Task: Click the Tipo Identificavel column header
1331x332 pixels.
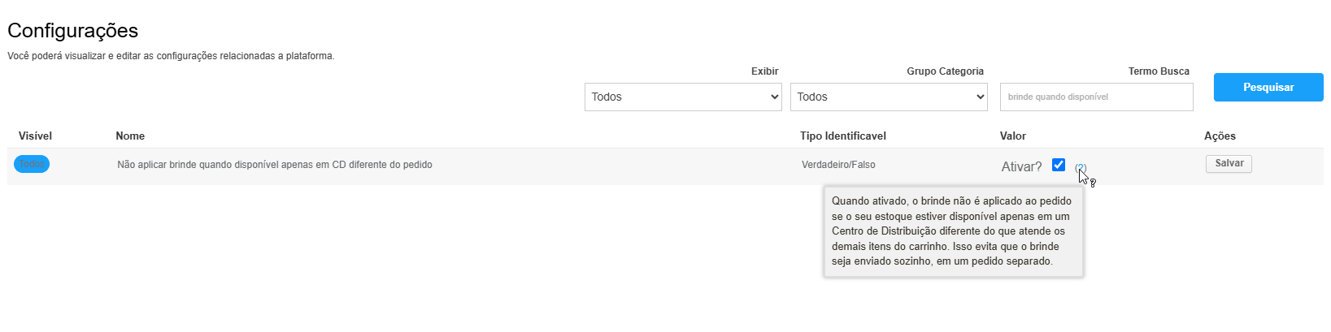Action: click(843, 136)
